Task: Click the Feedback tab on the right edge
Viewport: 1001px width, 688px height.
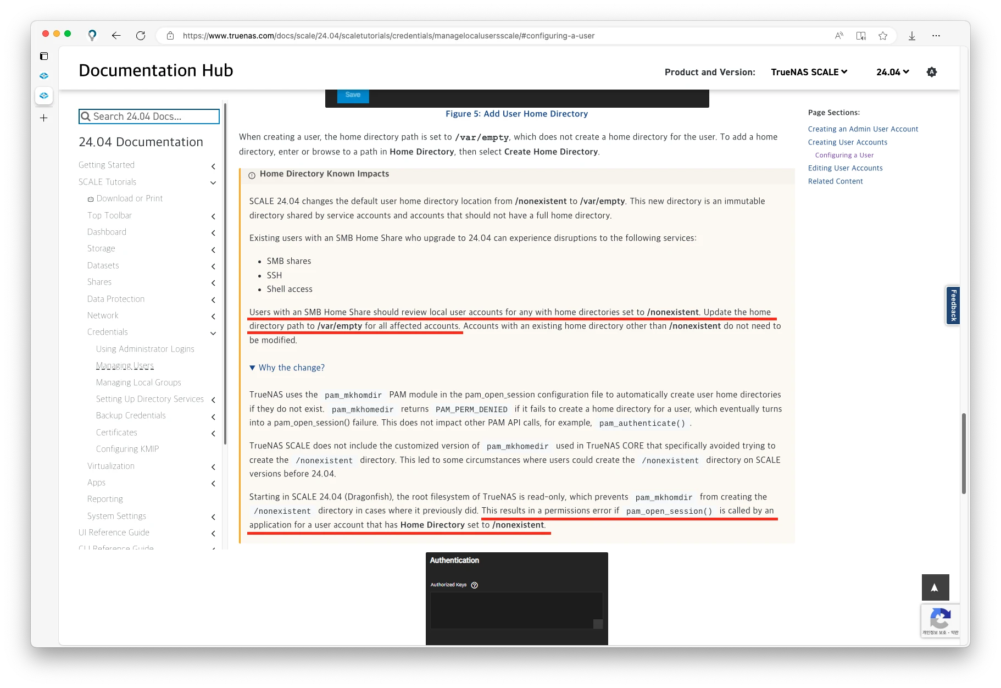Action: click(x=953, y=306)
